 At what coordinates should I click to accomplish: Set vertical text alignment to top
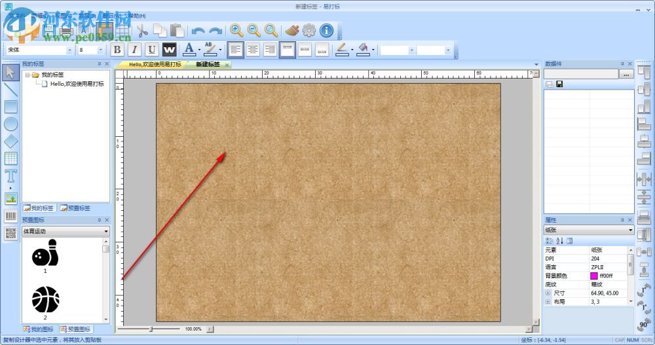(x=288, y=50)
